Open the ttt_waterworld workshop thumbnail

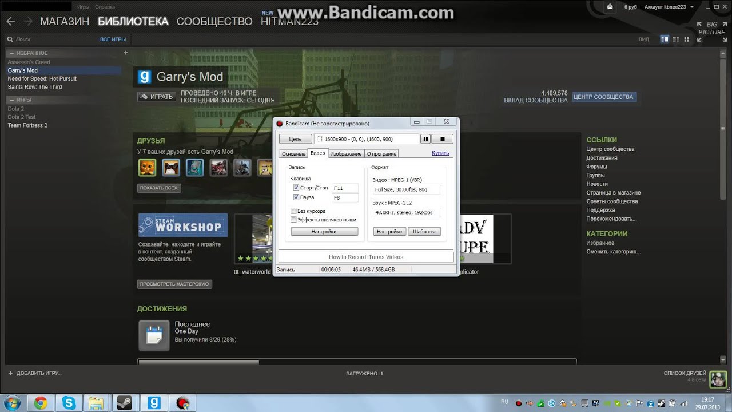pyautogui.click(x=253, y=239)
